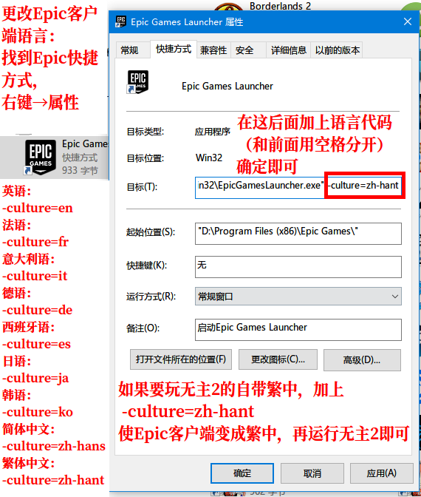
Task: Click the 起始位置(S) input field
Action: 298,234
